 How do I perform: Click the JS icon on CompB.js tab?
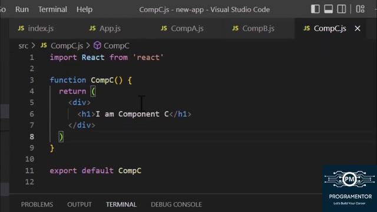click(236, 28)
